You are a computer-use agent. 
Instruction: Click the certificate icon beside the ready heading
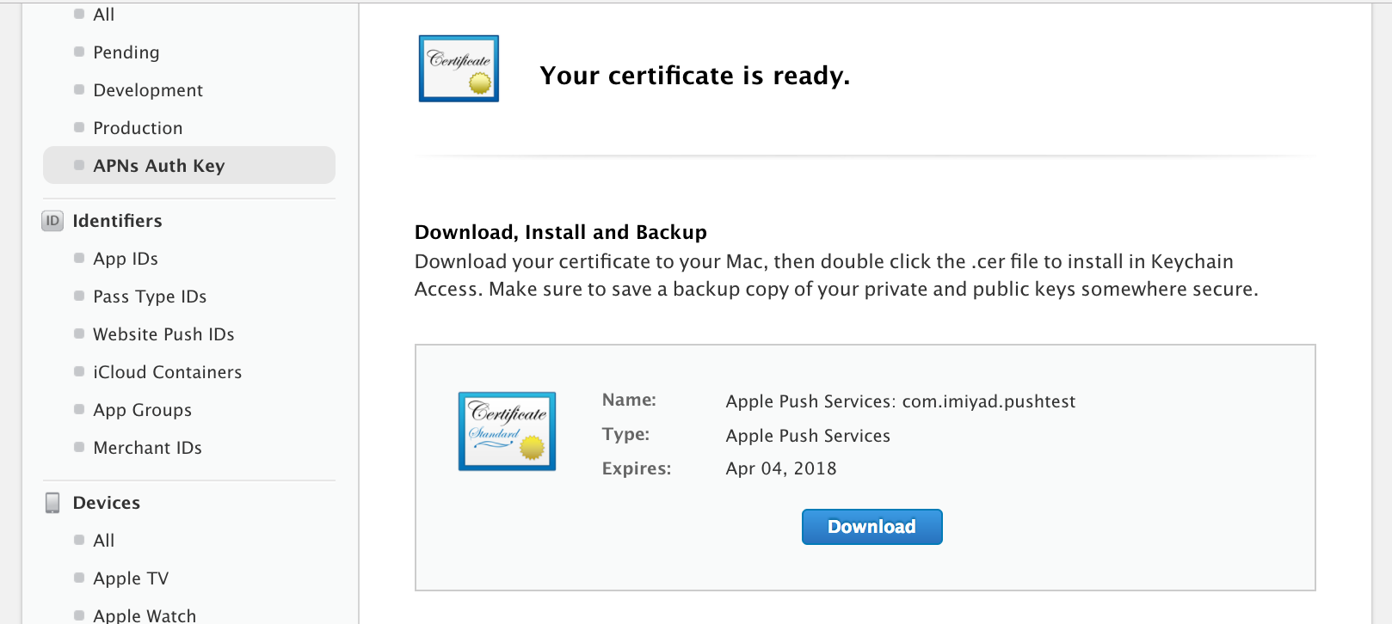(x=459, y=69)
